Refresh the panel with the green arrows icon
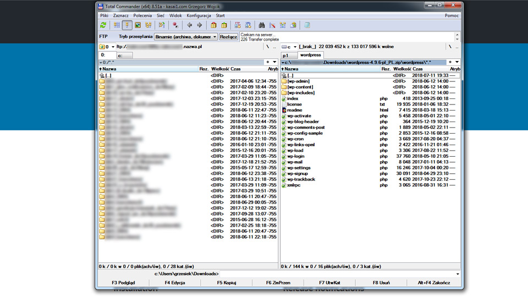This screenshot has width=528, height=297. 103,25
